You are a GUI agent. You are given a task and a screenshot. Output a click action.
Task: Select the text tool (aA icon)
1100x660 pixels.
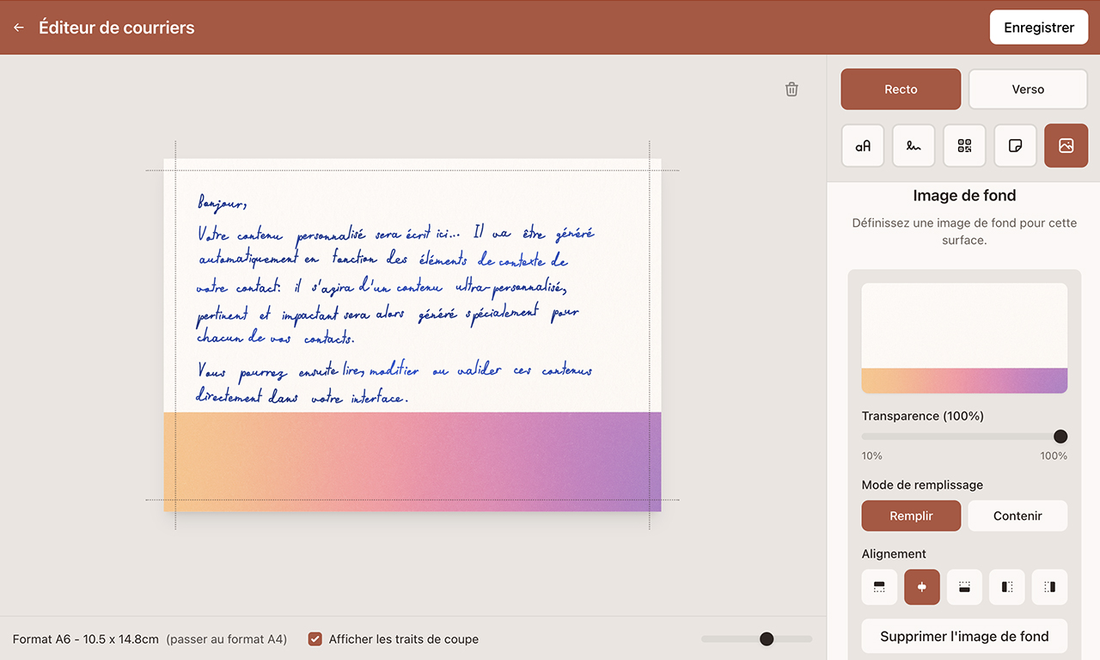[x=862, y=145]
